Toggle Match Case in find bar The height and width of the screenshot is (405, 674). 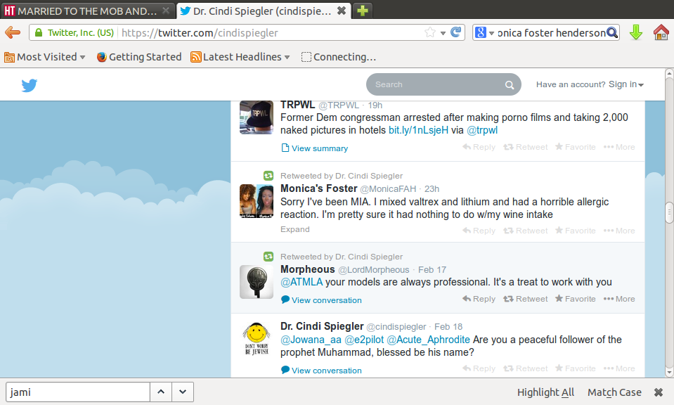(x=614, y=392)
